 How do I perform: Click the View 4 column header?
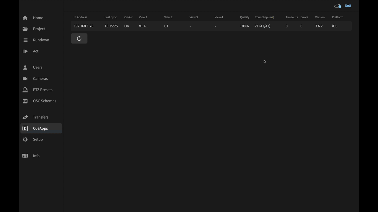pyautogui.click(x=219, y=17)
